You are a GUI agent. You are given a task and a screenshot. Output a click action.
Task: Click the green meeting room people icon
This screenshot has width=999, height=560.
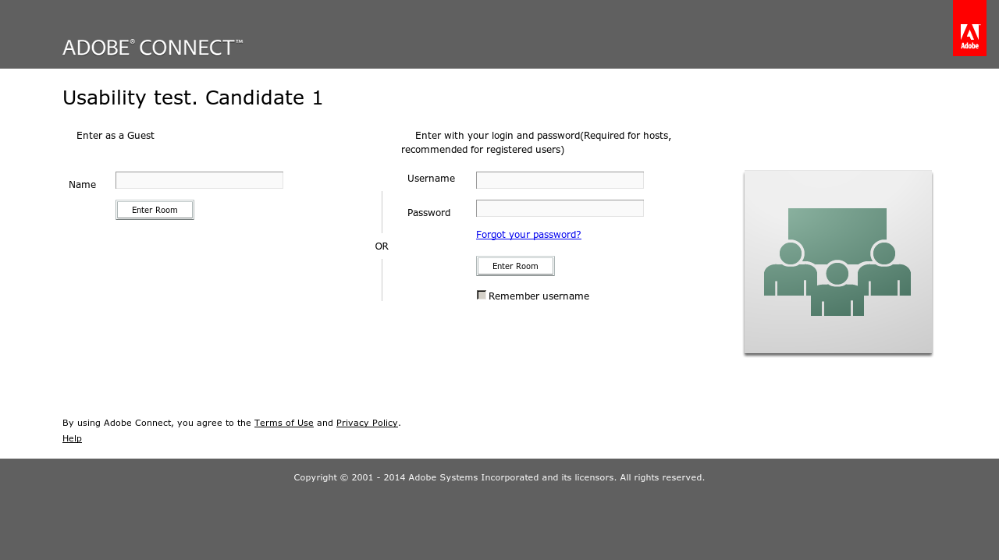point(837,262)
